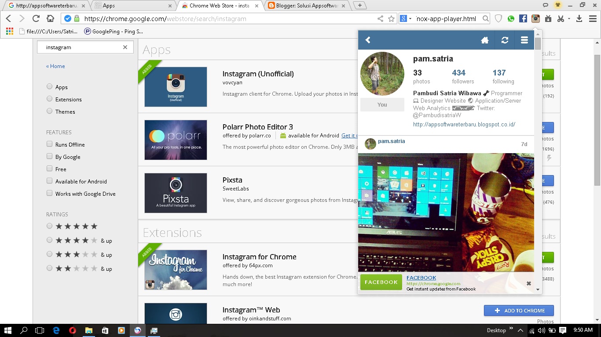Switch to the Apps tab
This screenshot has width=601, height=337.
coord(133,6)
